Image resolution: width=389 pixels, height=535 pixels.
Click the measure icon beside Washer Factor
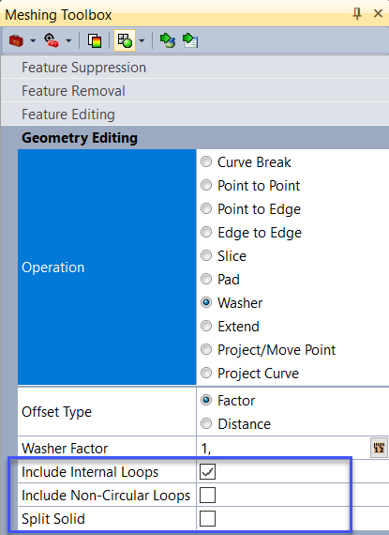click(379, 448)
